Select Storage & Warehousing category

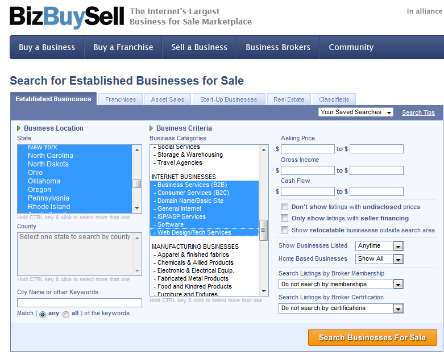pyautogui.click(x=204, y=154)
